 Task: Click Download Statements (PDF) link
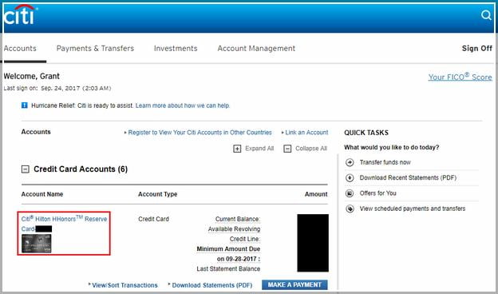(x=212, y=285)
